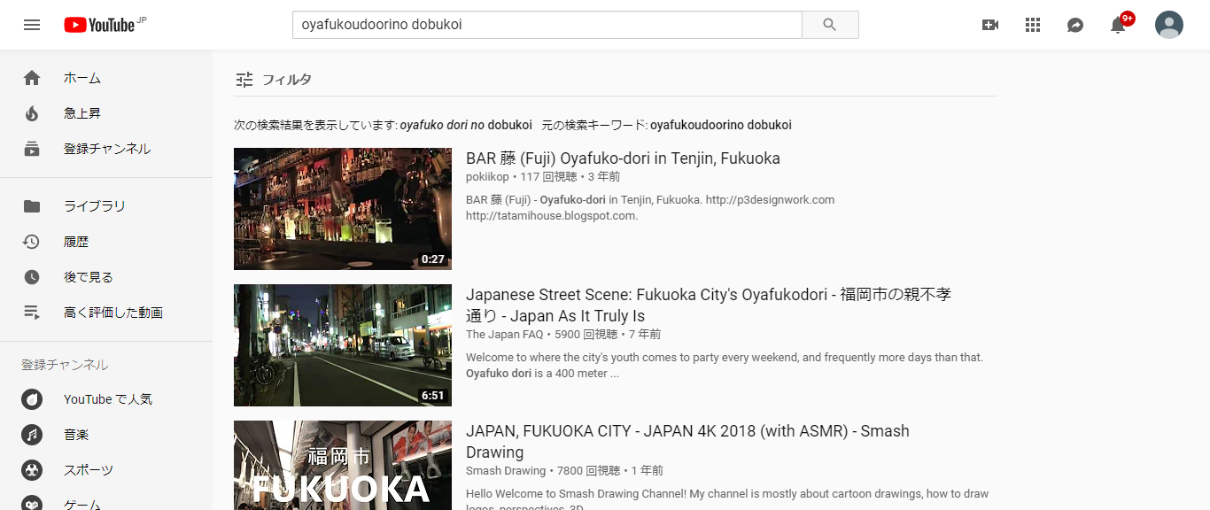Select 急上昇 in the sidebar
The height and width of the screenshot is (510, 1210).
point(82,113)
